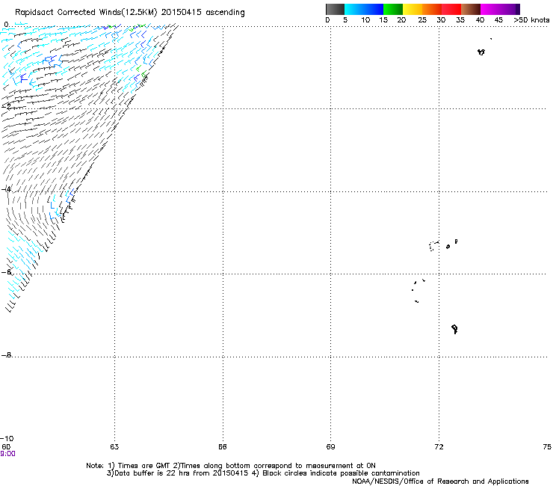The width and height of the screenshot is (553, 486).
Task: Click the dotted-outline island near longitude 72
Action: 433,246
